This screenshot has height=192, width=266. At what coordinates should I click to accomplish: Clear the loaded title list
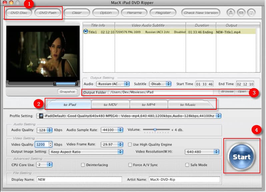tap(77, 13)
